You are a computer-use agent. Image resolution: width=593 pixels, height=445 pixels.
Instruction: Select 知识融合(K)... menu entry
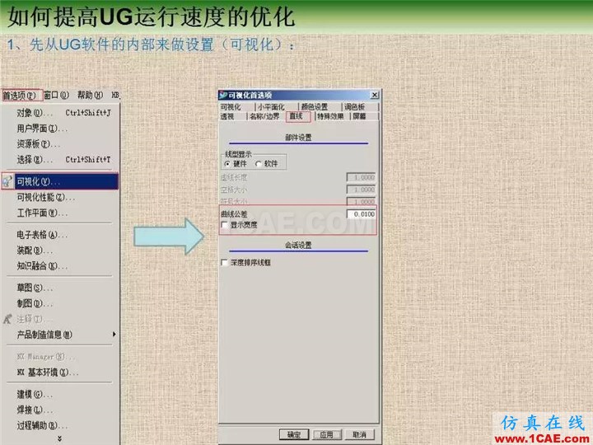42,266
